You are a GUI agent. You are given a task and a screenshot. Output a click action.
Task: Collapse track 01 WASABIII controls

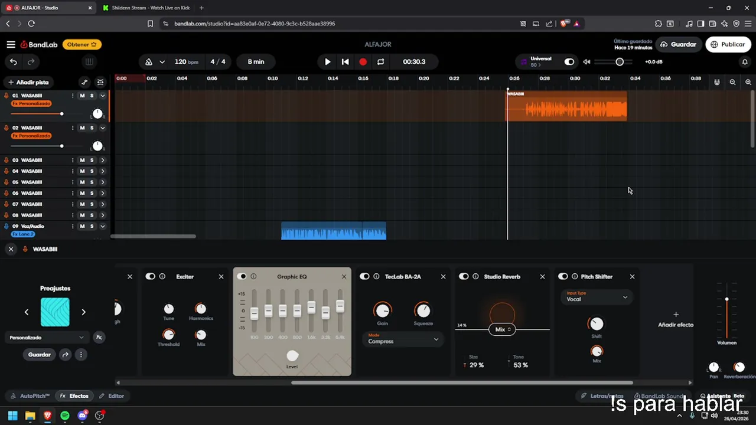(x=103, y=96)
